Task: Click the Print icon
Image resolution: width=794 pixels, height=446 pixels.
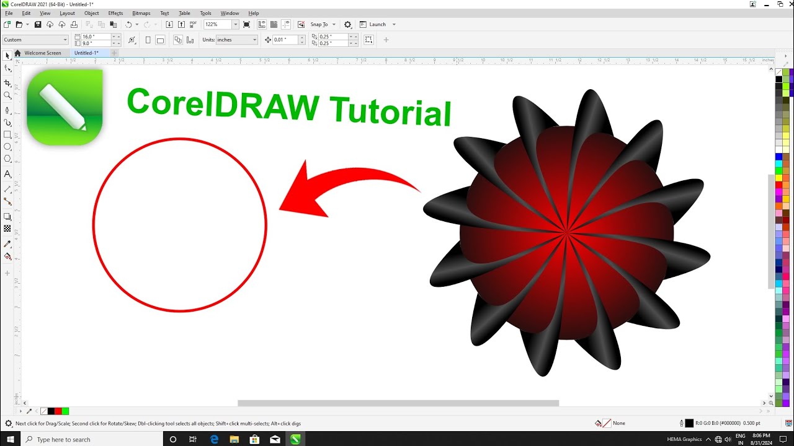Action: (x=74, y=25)
